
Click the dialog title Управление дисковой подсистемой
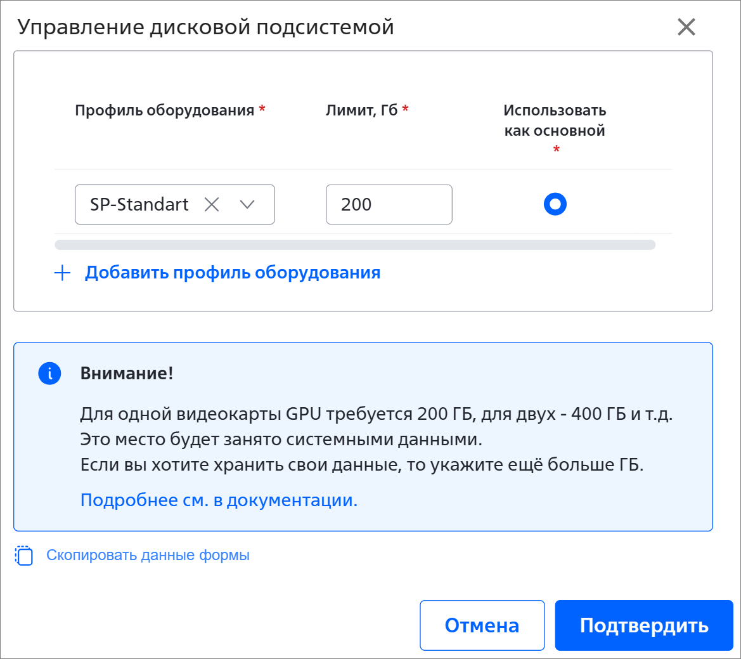[205, 27]
